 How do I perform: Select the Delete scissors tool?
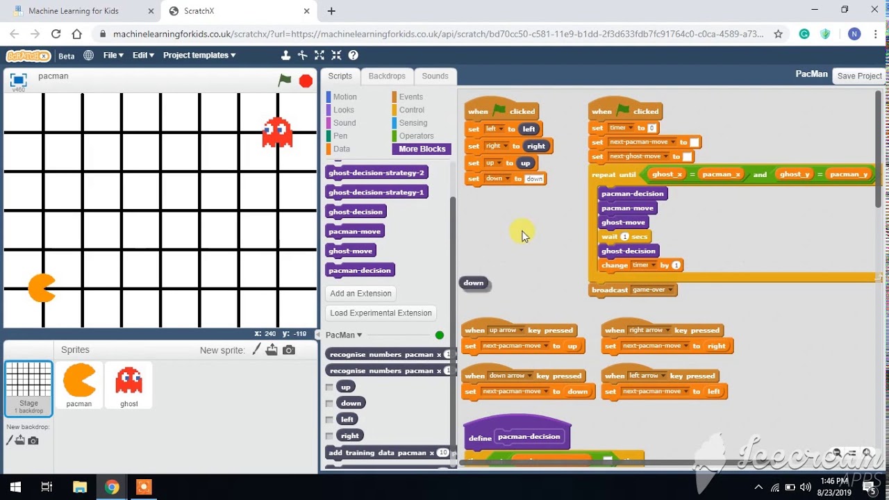(302, 56)
